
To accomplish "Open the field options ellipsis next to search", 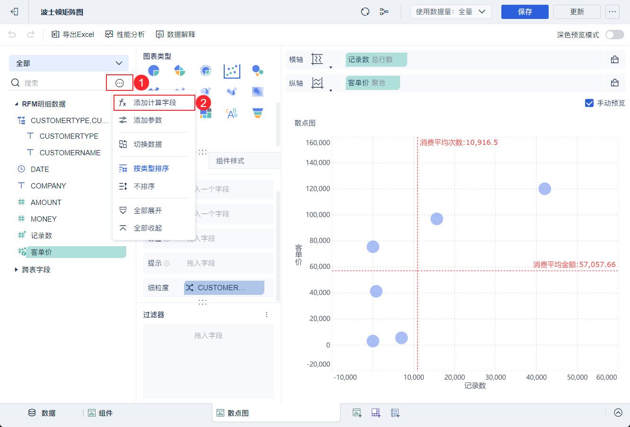I will 120,83.
